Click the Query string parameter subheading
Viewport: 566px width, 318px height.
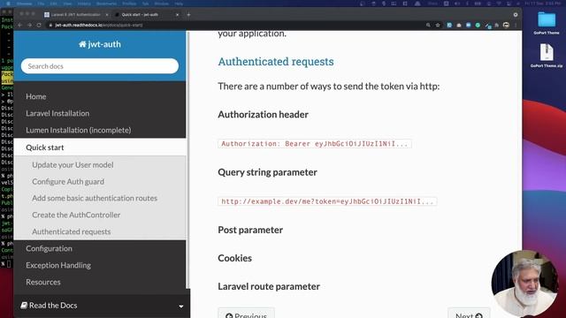tap(267, 172)
